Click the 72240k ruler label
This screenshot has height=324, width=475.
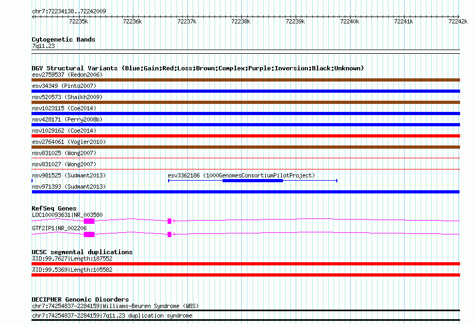(350, 21)
